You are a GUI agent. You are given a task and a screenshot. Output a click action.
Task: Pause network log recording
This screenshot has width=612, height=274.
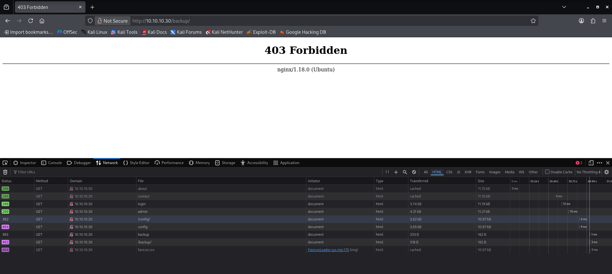(387, 172)
